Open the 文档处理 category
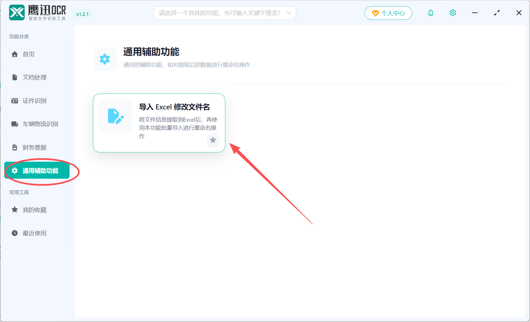This screenshot has height=322, width=530. pos(37,77)
